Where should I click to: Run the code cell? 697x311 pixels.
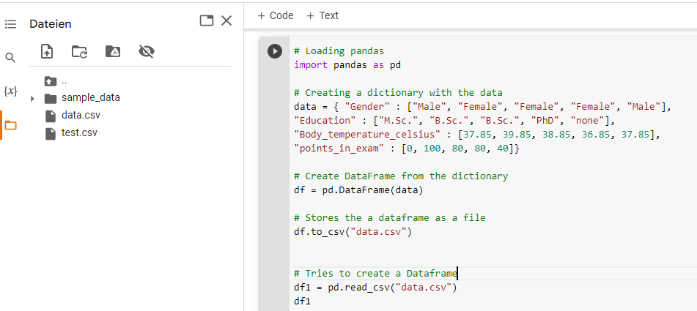[275, 51]
